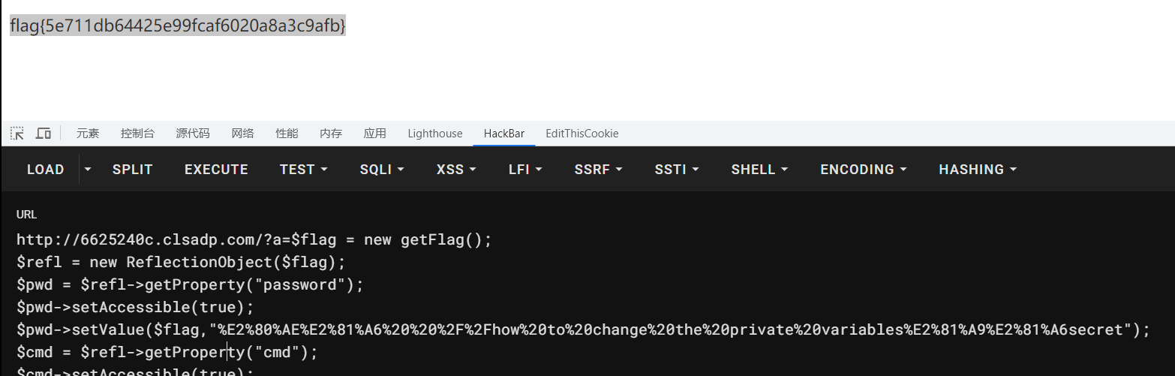Screen dimensions: 1175x376
Task: Expand the SHELL dropdown menu
Action: coord(759,170)
